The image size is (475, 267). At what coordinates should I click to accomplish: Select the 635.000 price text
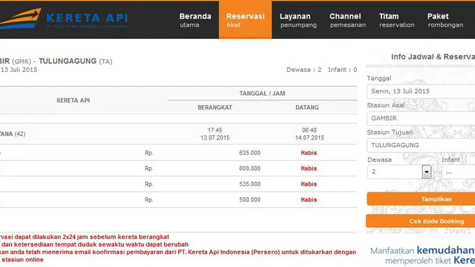(249, 153)
